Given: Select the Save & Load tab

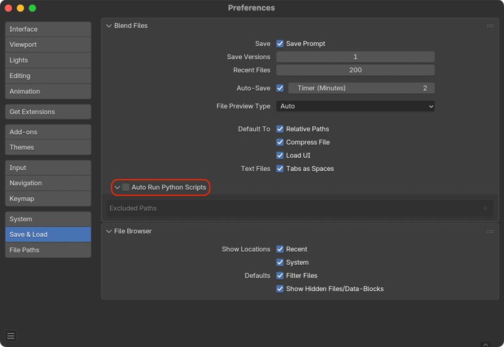Looking at the screenshot, I should coord(48,235).
